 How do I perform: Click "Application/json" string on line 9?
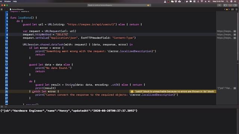(x=63, y=38)
